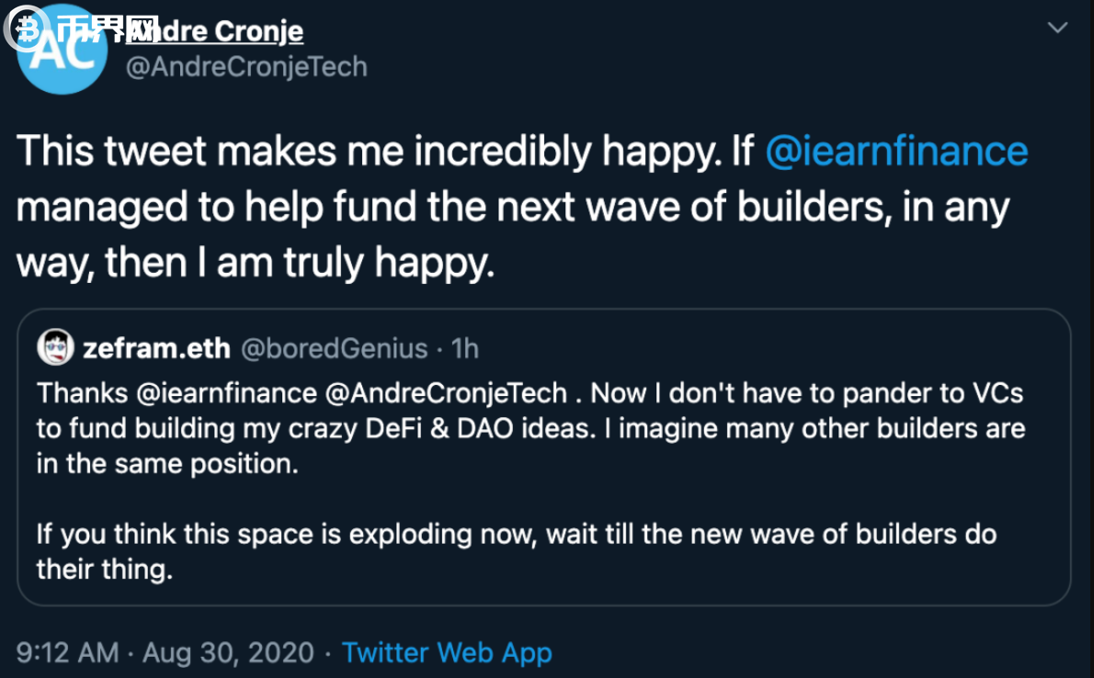The height and width of the screenshot is (678, 1094).
Task: Click @AndreCronjeTech inside the quoted tweet
Action: click(x=446, y=393)
